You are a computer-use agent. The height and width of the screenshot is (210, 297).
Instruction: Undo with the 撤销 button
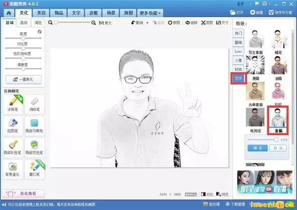click(x=137, y=23)
